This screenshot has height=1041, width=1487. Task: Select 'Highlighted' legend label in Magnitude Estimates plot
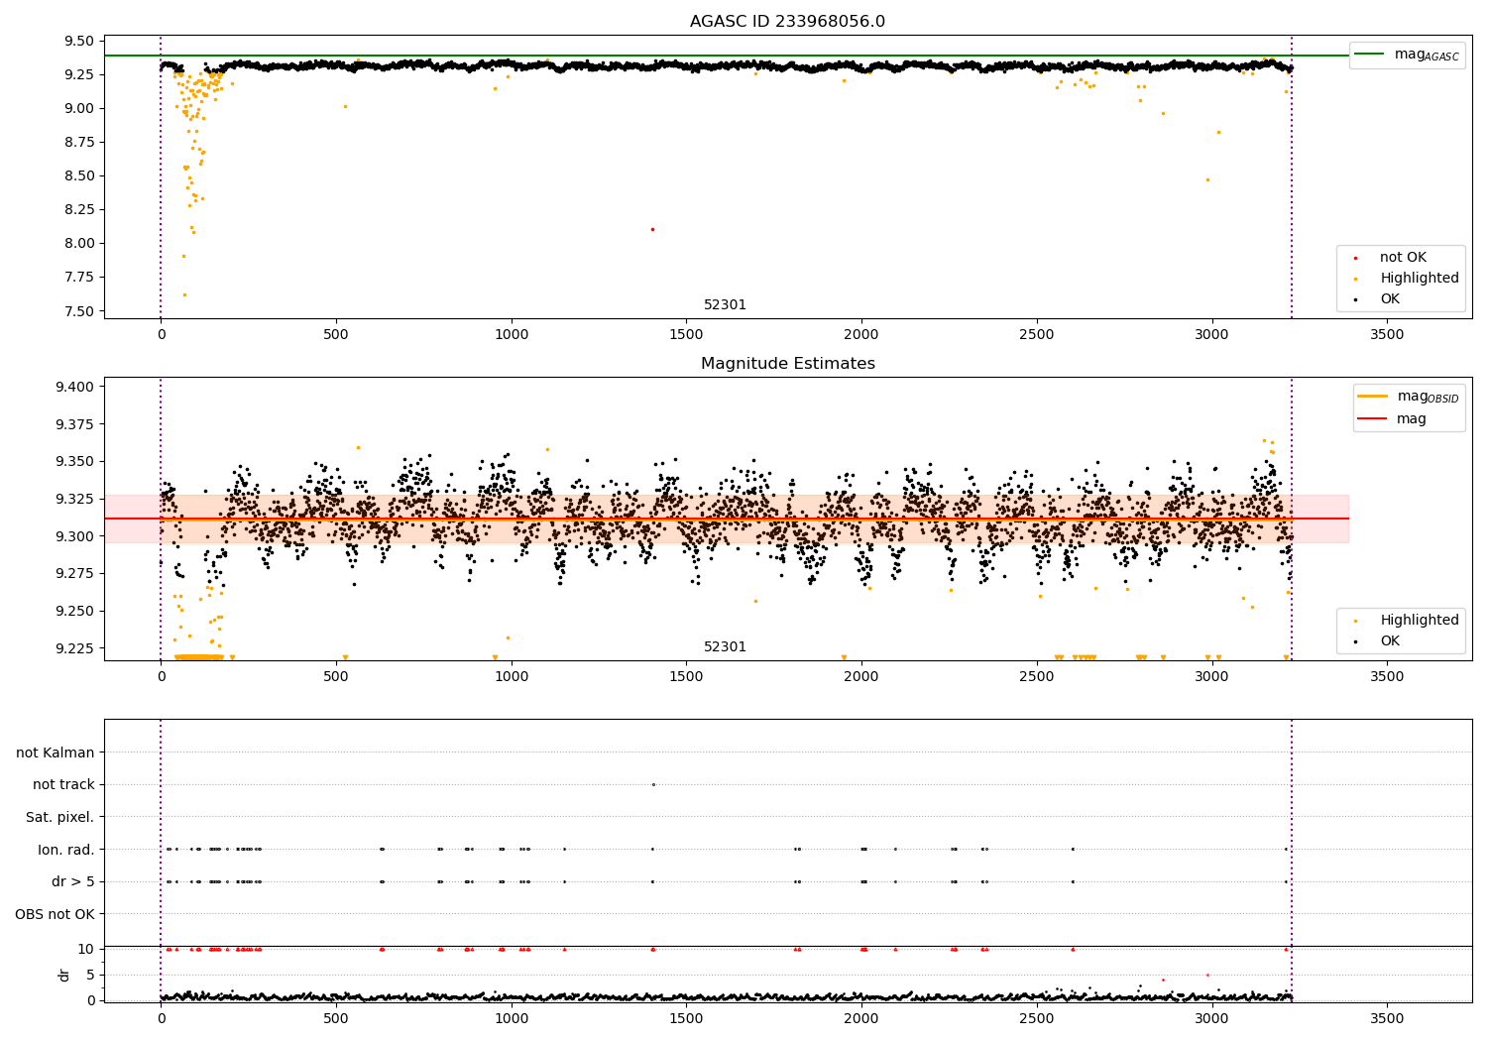(x=1420, y=621)
